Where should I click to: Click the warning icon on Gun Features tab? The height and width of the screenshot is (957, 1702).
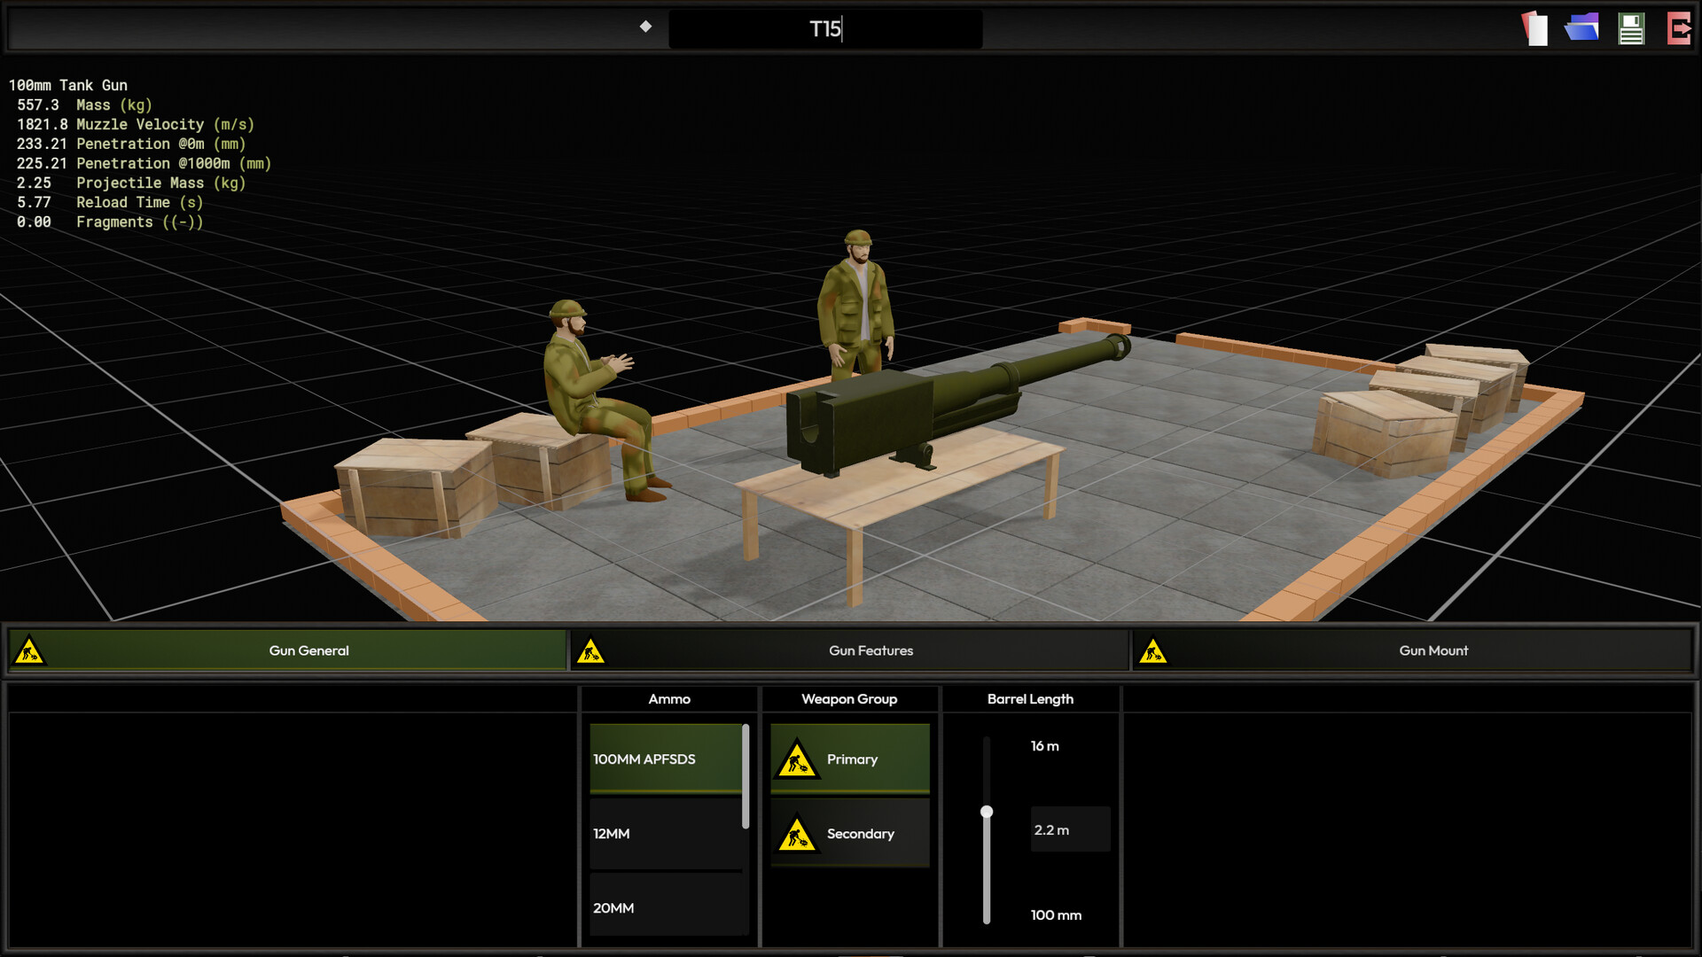tap(592, 650)
